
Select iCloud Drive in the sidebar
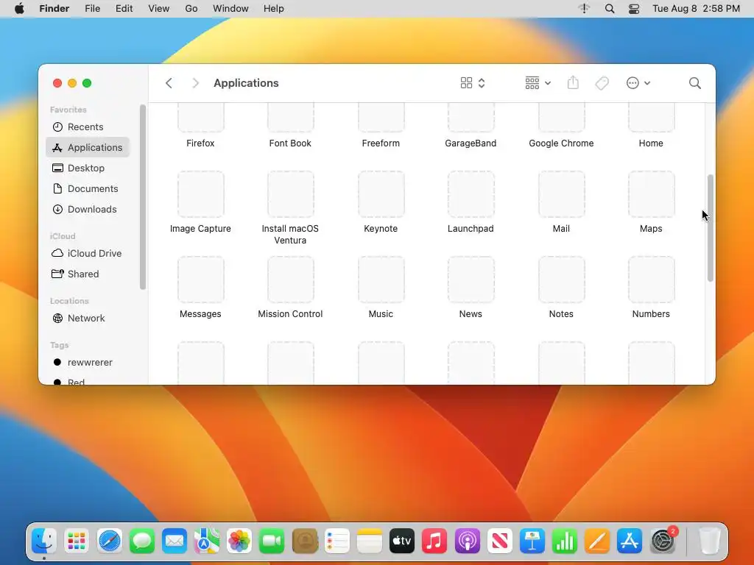click(x=88, y=253)
